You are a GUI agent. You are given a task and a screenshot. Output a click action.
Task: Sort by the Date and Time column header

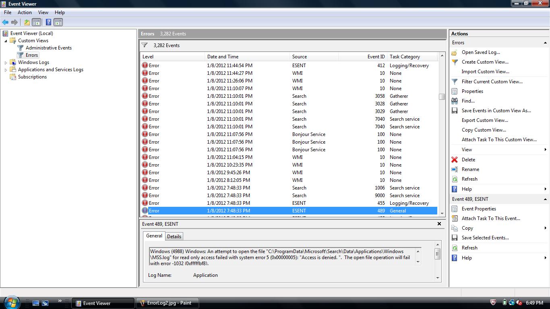247,57
